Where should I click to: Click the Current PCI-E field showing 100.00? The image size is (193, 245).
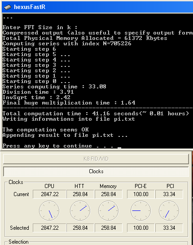click(x=140, y=194)
